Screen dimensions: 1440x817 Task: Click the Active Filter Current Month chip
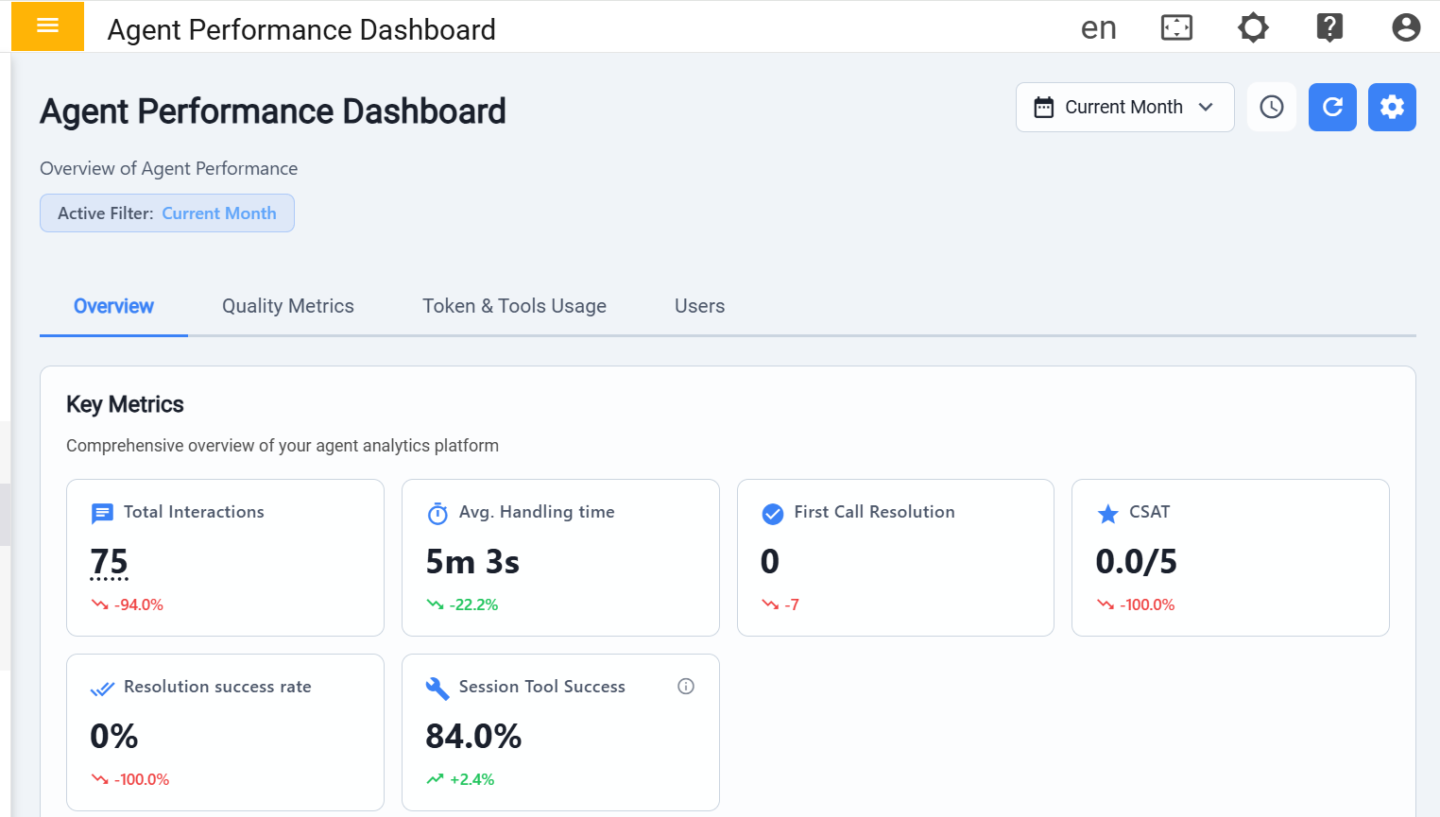[167, 213]
